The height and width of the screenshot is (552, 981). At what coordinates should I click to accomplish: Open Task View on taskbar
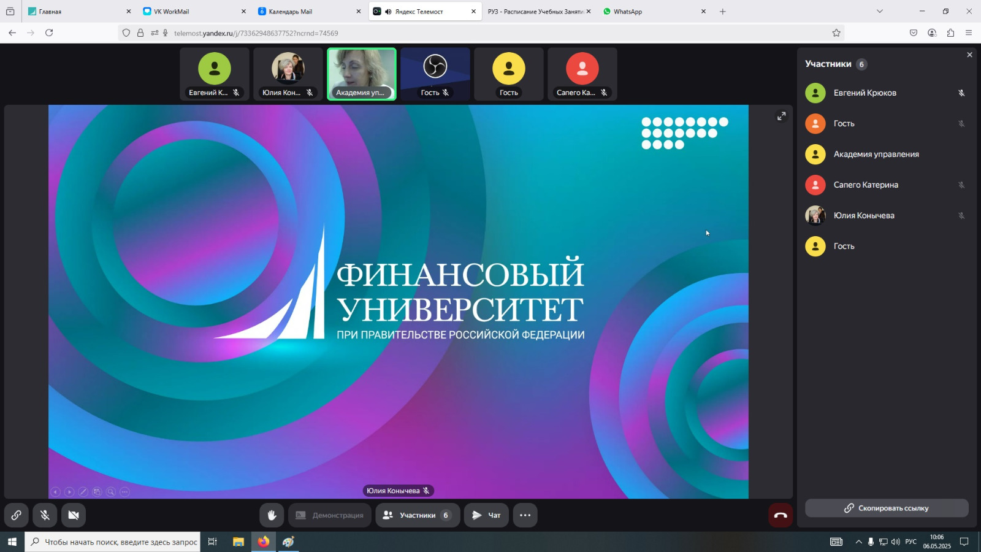point(212,542)
